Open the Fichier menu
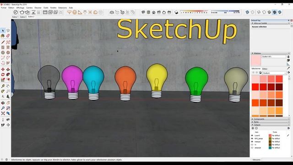This screenshot has width=293, height=165. point(4,8)
